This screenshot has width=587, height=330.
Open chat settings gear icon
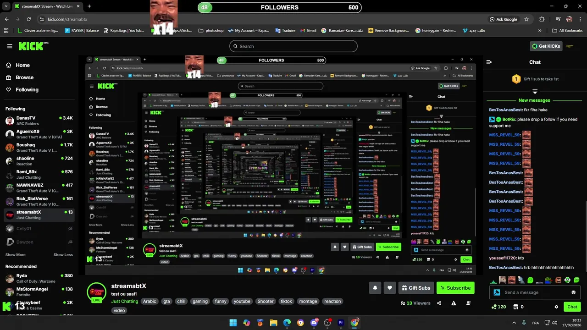pos(556,307)
